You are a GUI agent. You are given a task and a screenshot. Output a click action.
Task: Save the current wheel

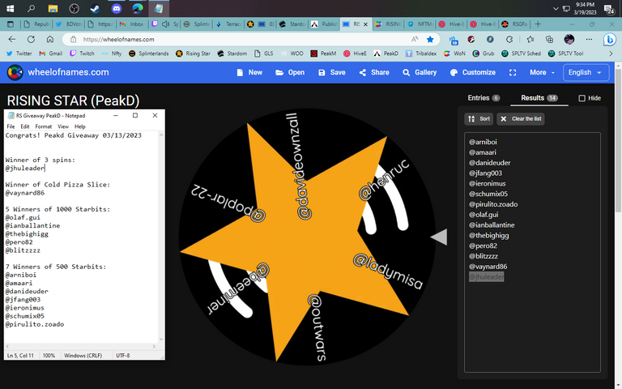tap(332, 73)
